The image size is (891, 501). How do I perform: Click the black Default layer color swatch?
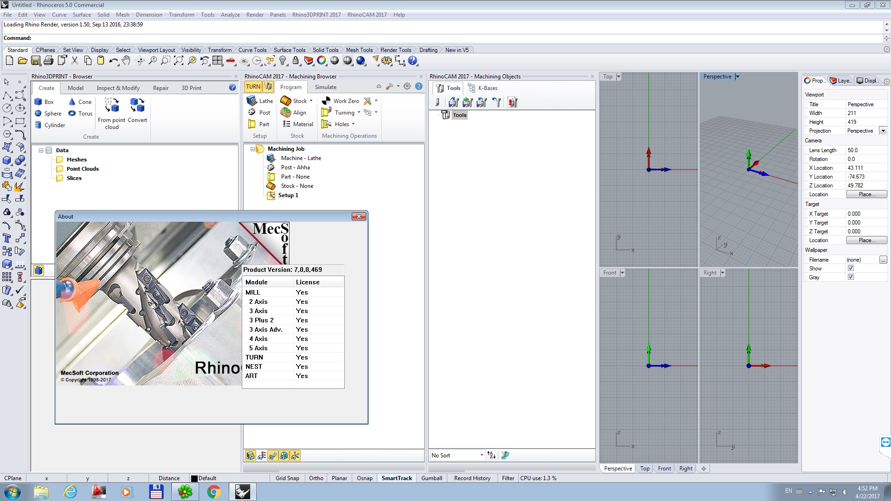[x=194, y=479]
